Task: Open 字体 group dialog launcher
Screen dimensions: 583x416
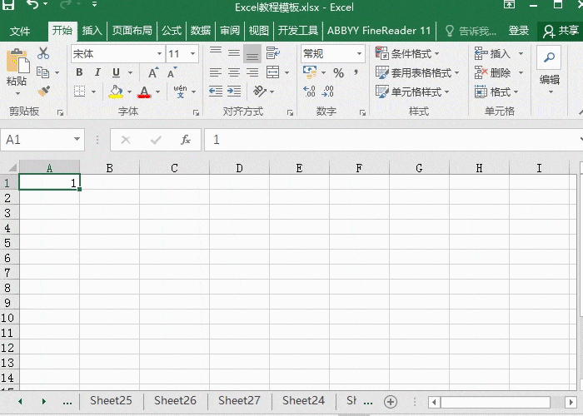Action: [x=196, y=113]
